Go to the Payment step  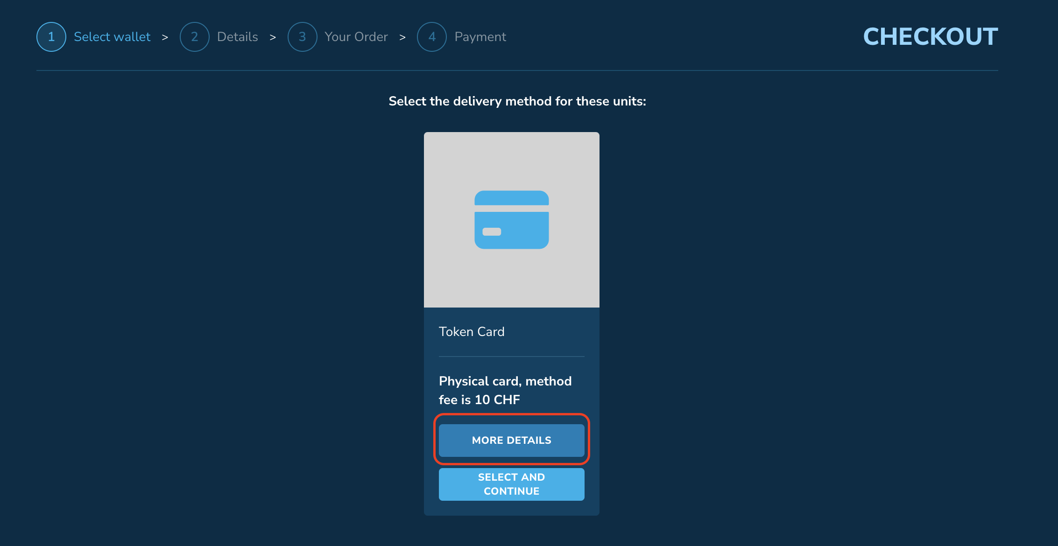[x=480, y=37]
